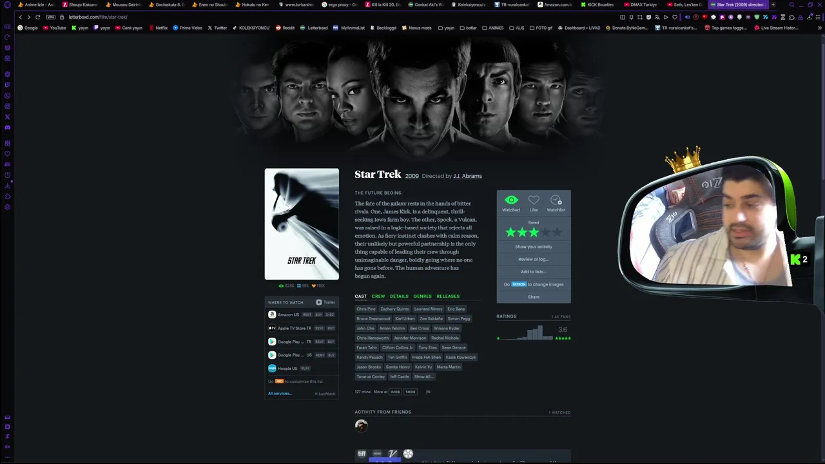Click the film reel badge icon
The image size is (825, 464).
408,454
